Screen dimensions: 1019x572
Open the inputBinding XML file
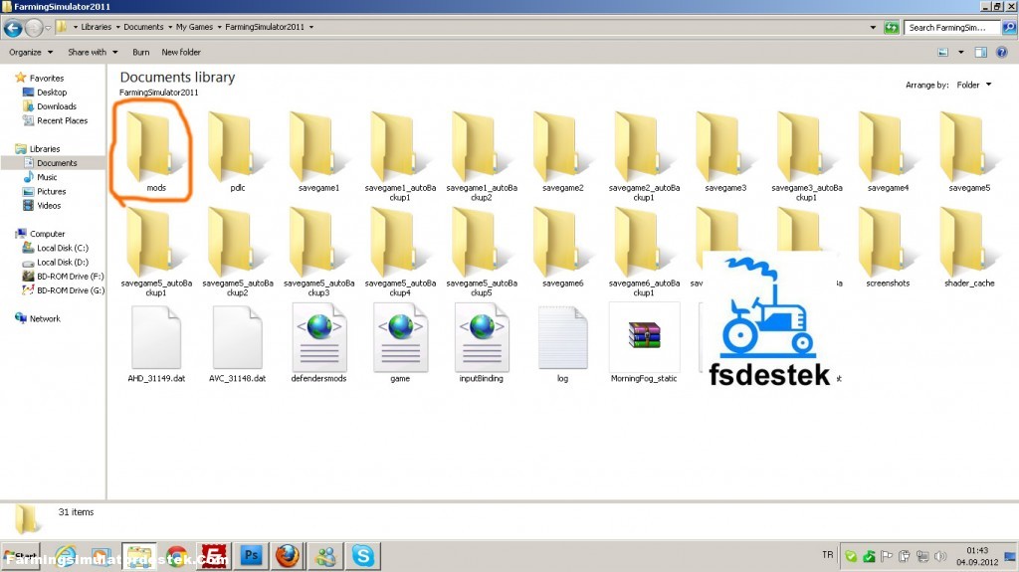tap(481, 336)
